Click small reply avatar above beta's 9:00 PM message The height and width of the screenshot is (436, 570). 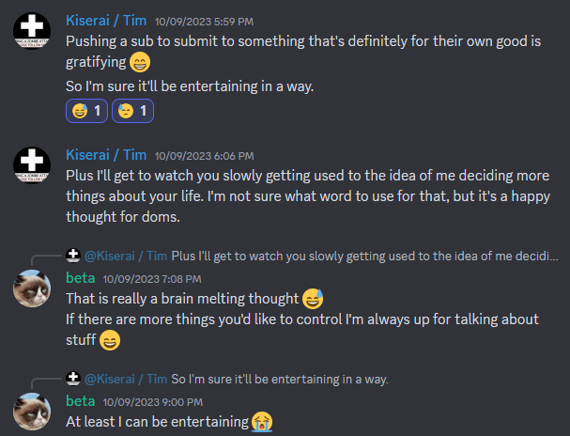pos(72,379)
